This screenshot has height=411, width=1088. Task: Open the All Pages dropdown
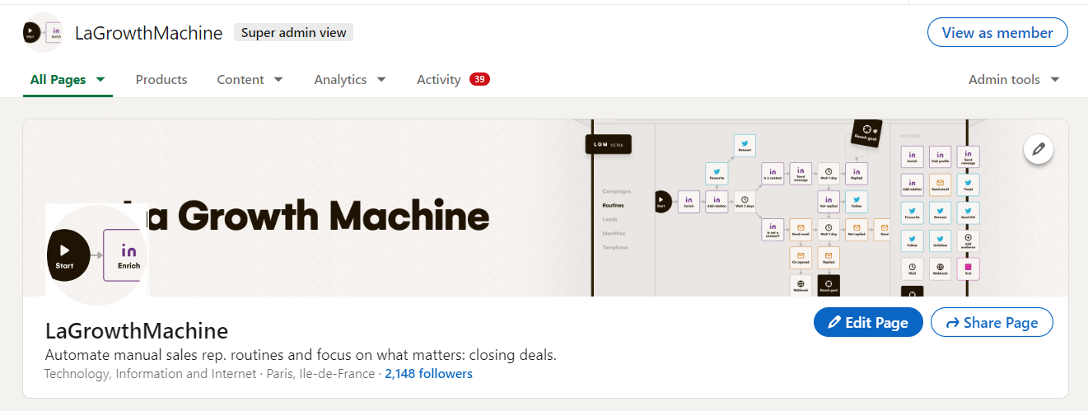point(68,80)
